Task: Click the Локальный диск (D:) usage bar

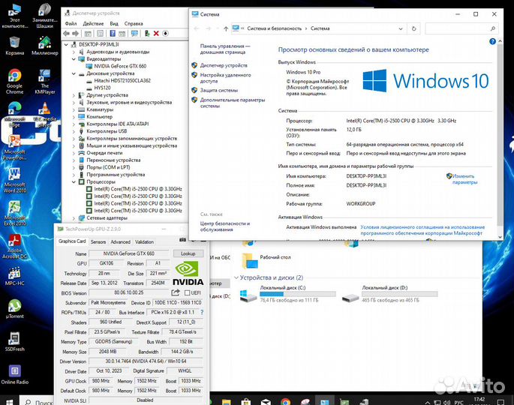Action: [x=400, y=294]
